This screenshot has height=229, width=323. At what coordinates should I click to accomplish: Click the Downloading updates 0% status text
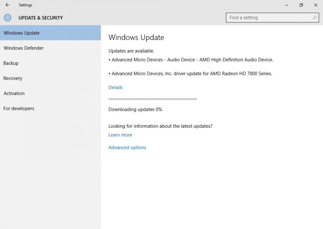[135, 109]
